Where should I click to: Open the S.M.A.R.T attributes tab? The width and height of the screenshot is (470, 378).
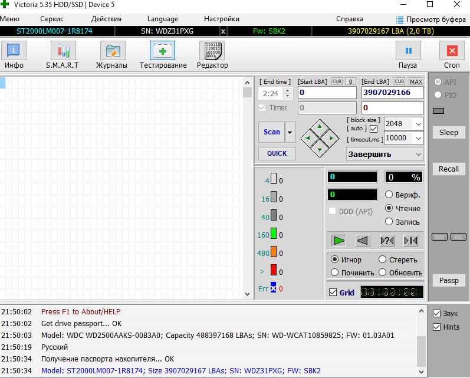click(62, 55)
